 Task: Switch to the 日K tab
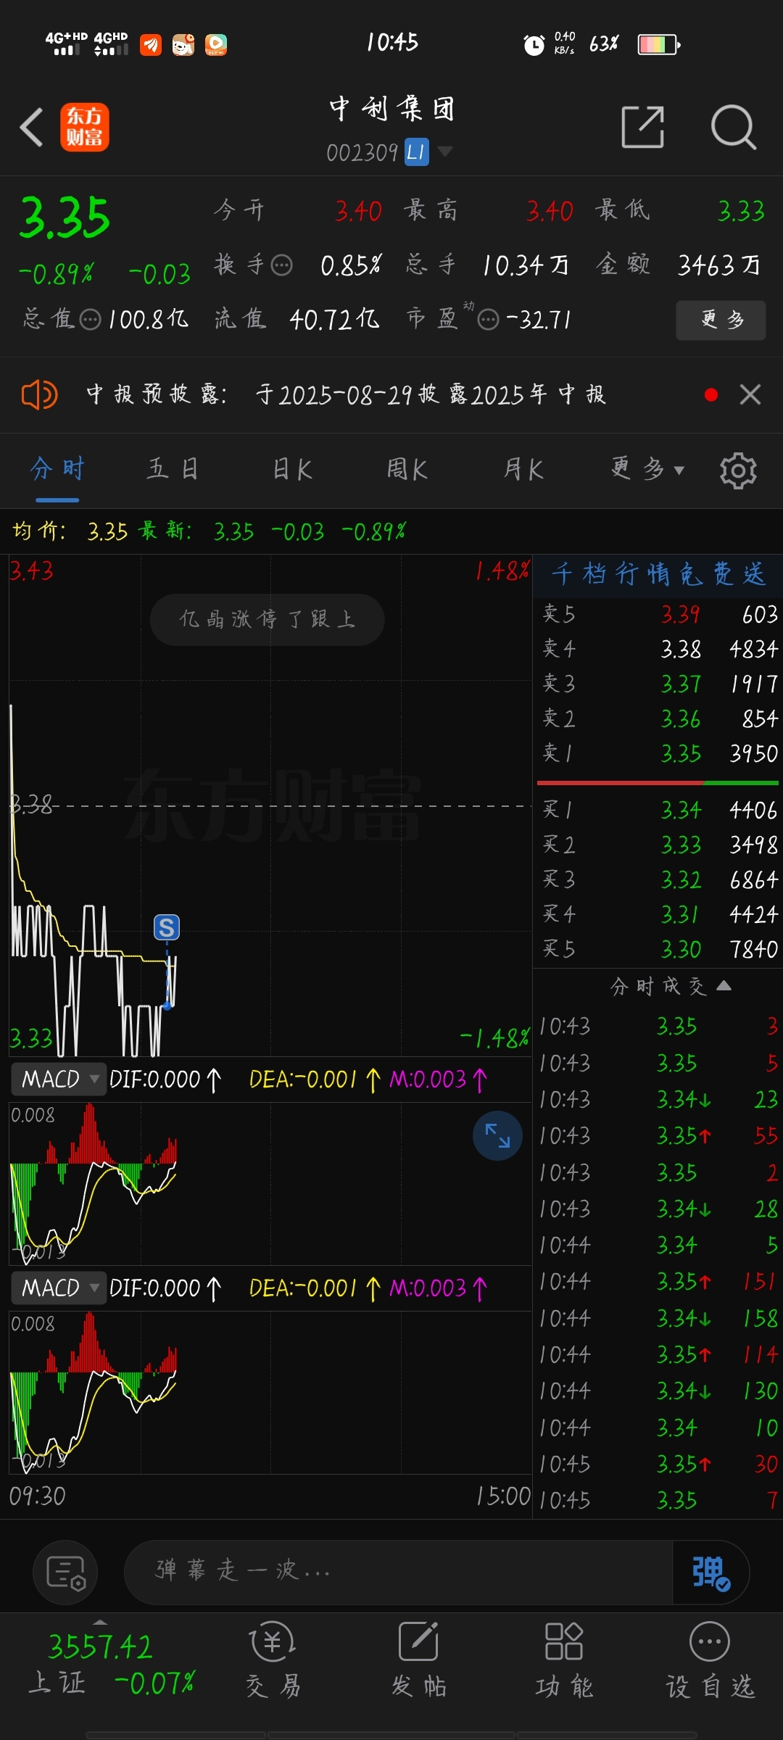pos(292,469)
